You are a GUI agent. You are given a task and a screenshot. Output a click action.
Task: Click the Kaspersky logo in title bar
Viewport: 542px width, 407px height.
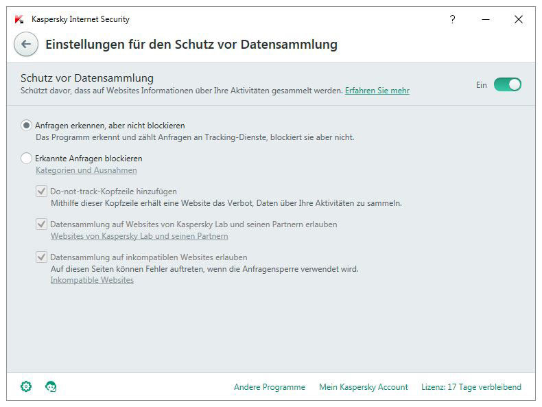point(19,19)
